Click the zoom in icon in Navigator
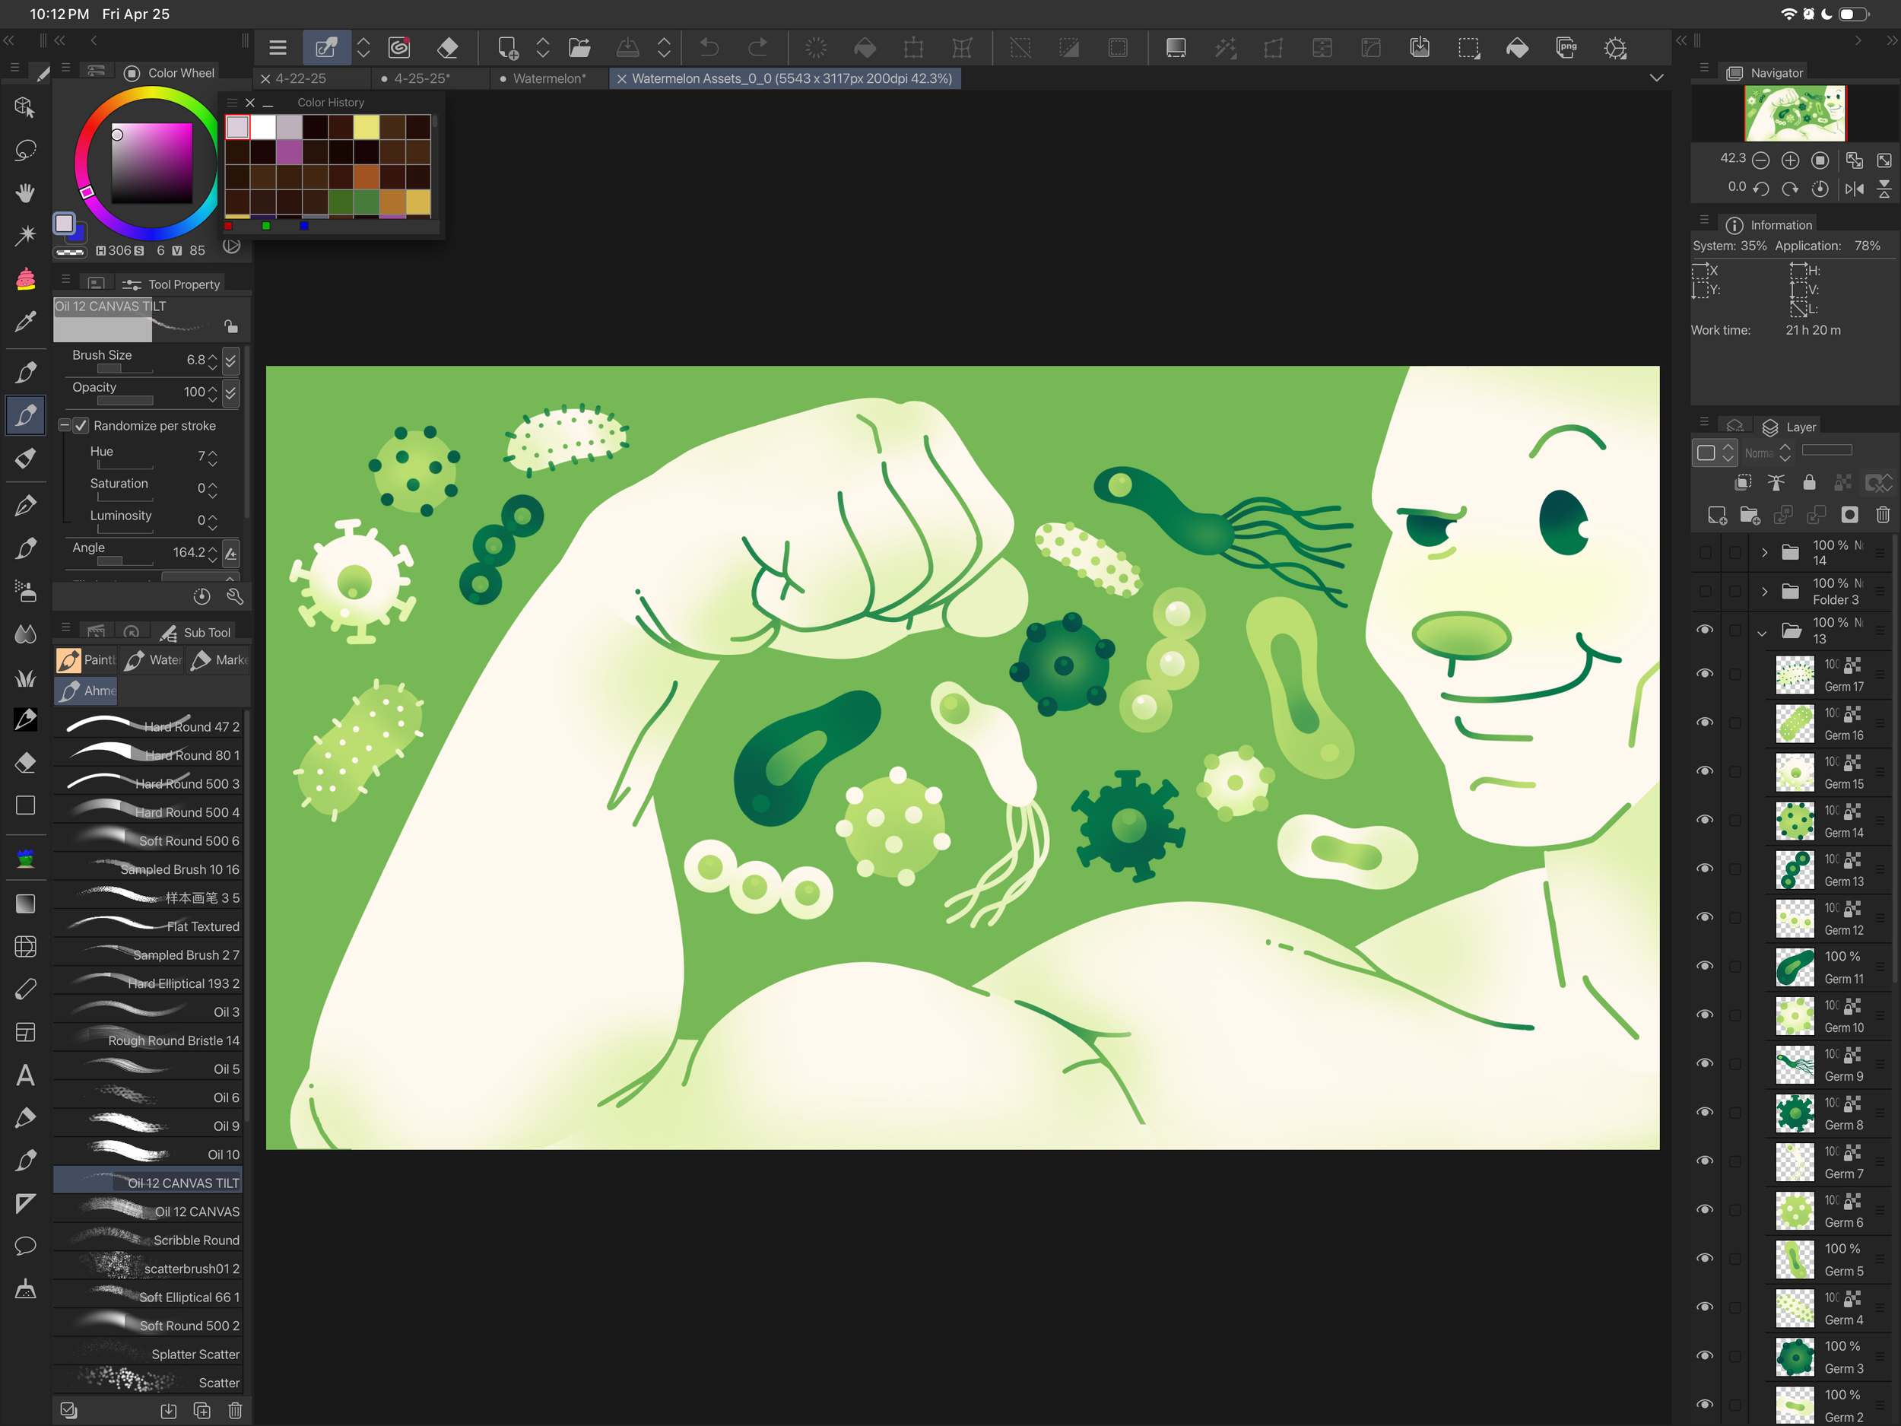This screenshot has width=1901, height=1426. pos(1790,160)
